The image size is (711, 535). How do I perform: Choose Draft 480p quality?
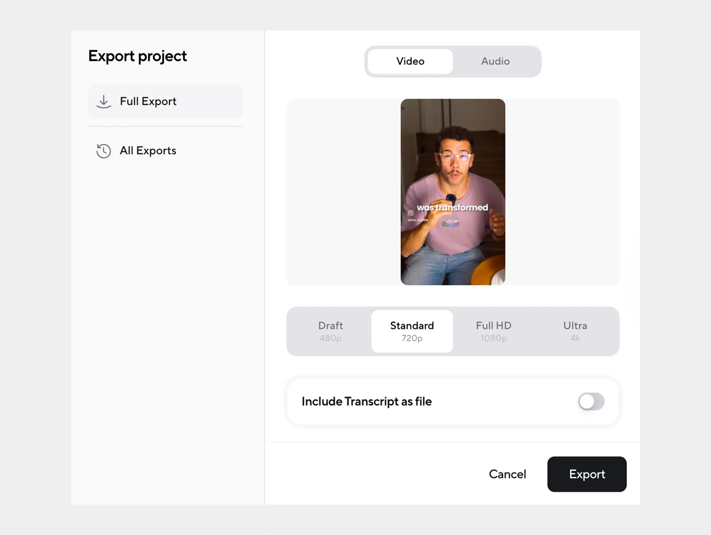(330, 331)
